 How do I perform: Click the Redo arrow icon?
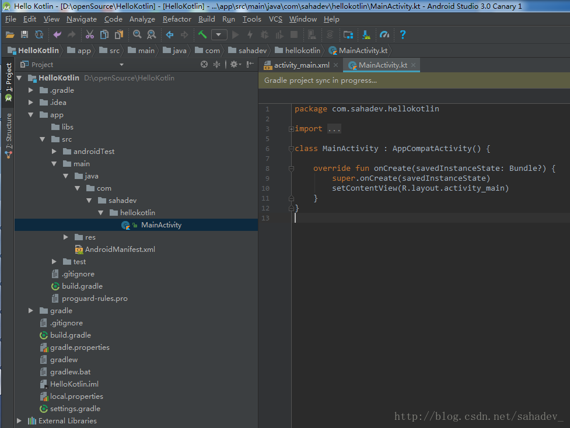pos(72,35)
